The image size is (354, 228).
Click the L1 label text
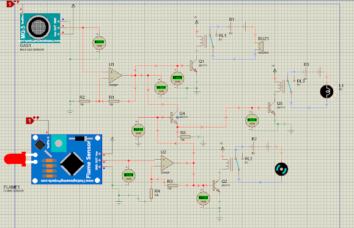point(341,86)
